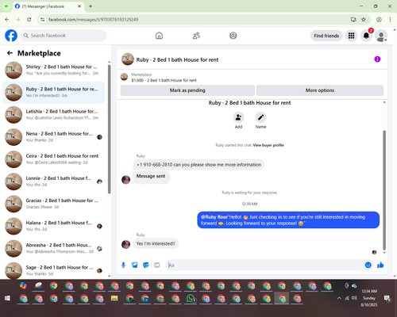The image size is (397, 317).
Task: Focus the message input box
Action: coord(264,265)
